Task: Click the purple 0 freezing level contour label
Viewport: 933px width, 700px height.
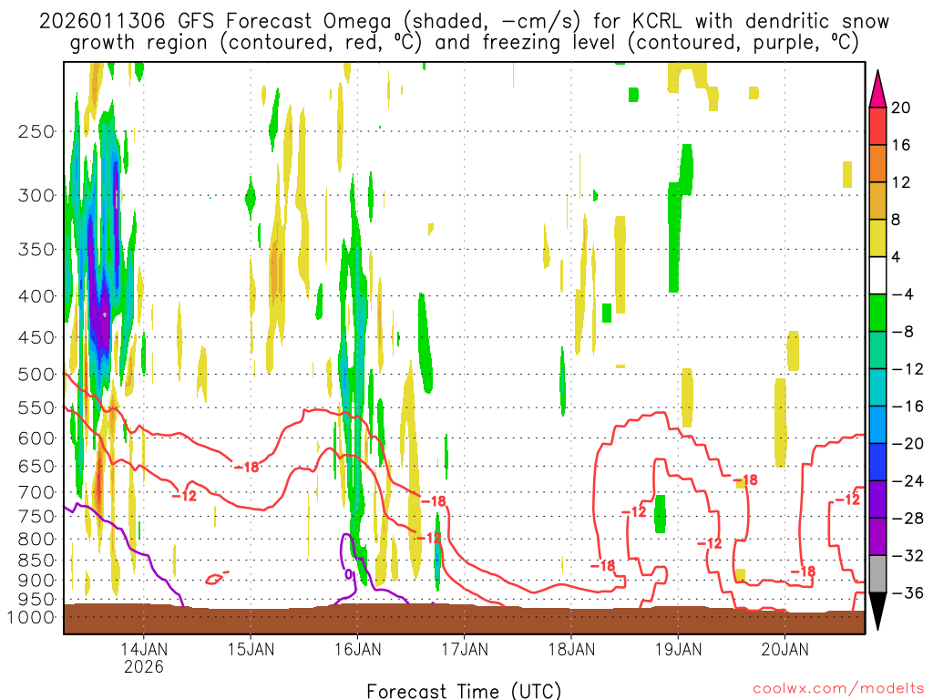Action: coord(349,575)
